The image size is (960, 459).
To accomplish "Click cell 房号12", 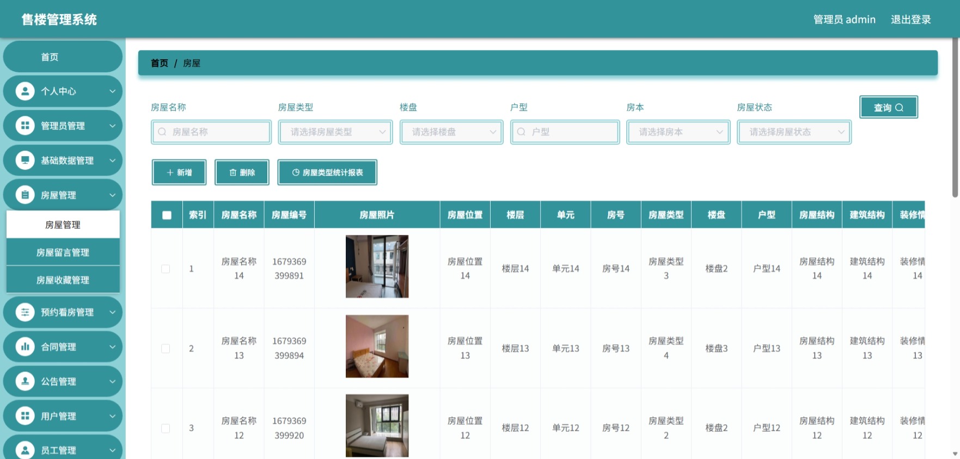I will (x=615, y=428).
